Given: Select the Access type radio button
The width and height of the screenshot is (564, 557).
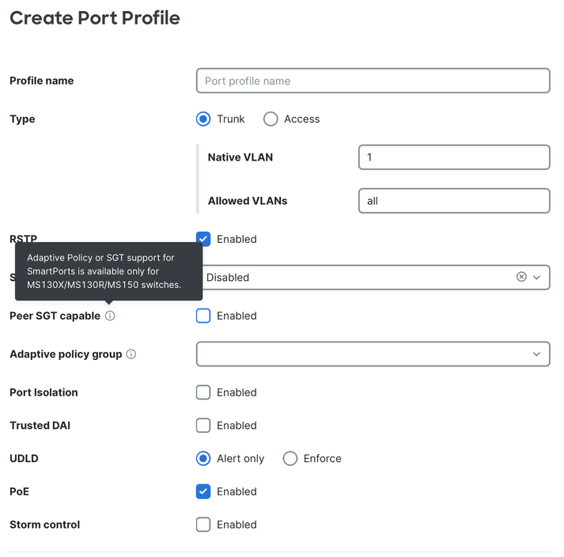Looking at the screenshot, I should 271,119.
